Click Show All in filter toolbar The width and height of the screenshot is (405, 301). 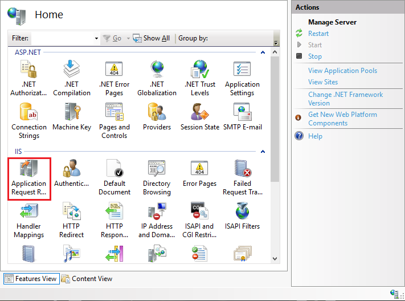coord(152,38)
